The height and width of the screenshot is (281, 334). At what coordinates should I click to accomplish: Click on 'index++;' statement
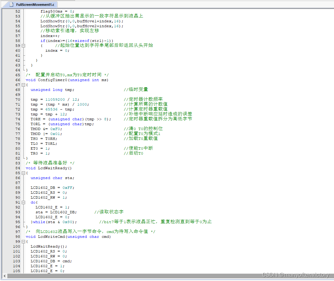coord(50,36)
